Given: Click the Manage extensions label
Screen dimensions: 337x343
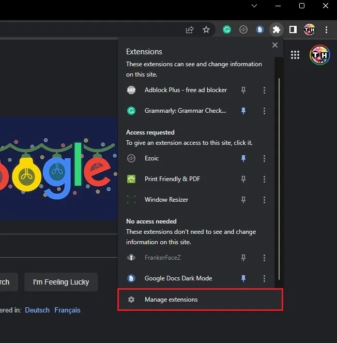Looking at the screenshot, I should click(171, 300).
